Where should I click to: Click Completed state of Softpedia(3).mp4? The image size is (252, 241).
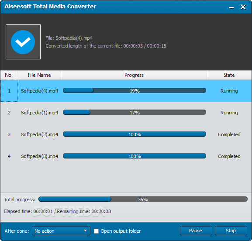point(229,156)
